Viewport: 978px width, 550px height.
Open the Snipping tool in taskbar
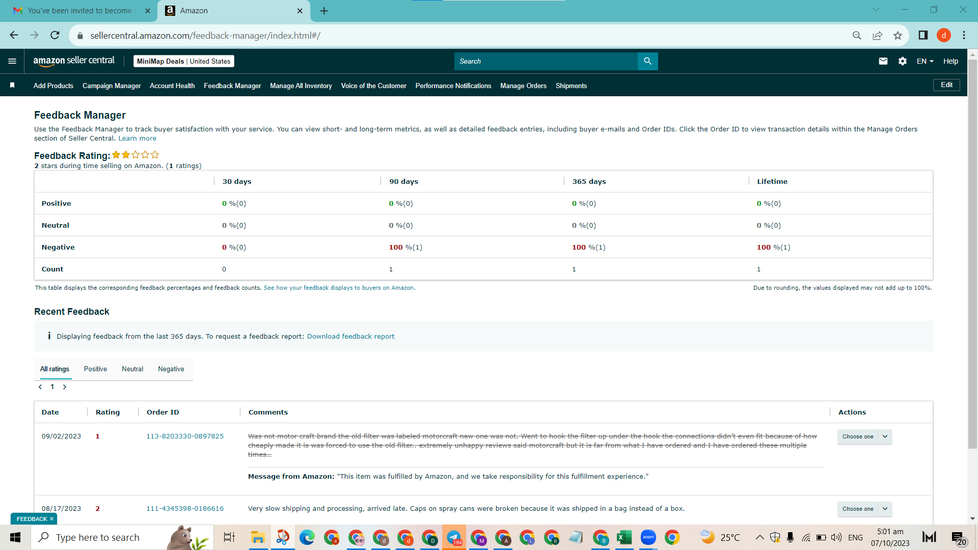283,537
